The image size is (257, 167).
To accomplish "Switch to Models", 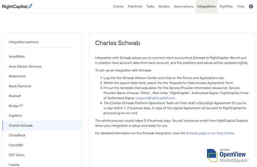I will point(164,6).
